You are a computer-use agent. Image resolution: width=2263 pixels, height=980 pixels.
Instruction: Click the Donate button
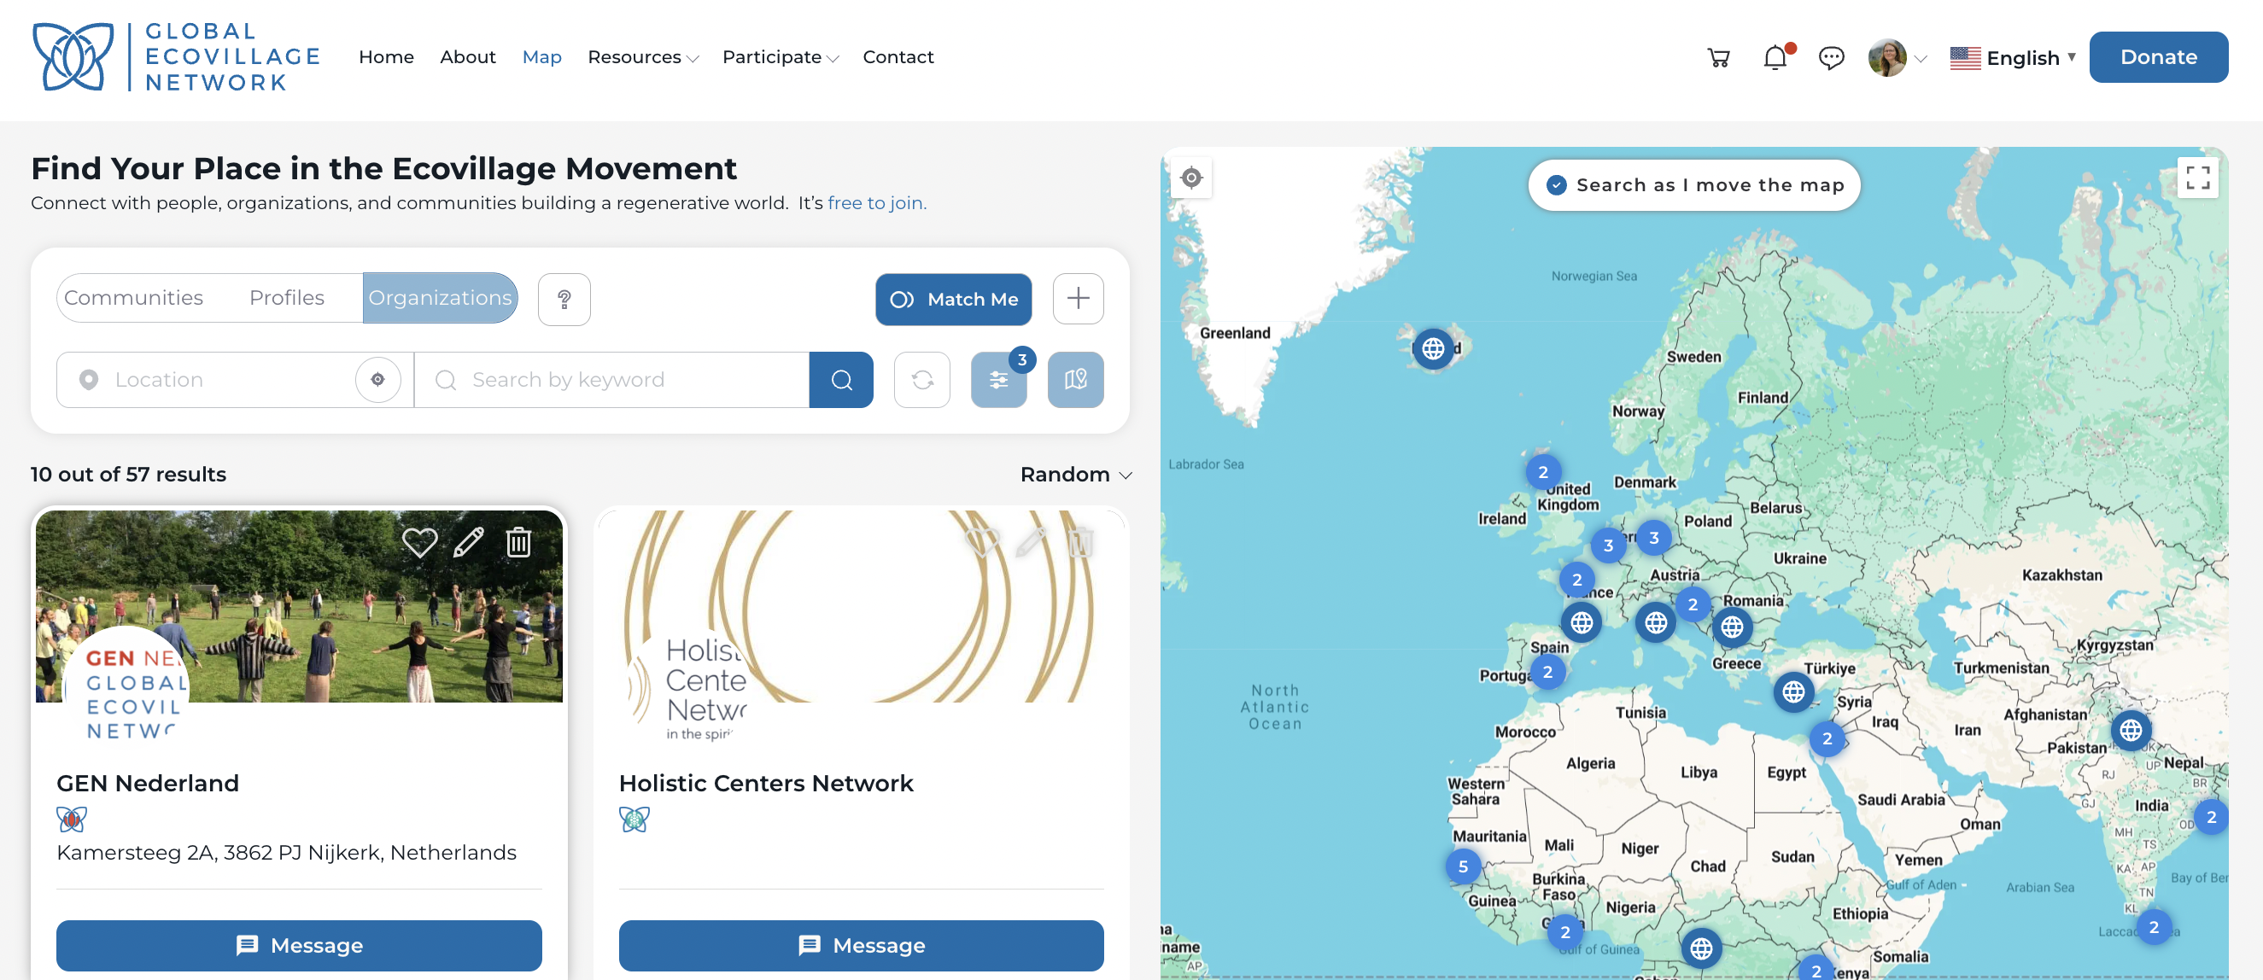pos(2159,57)
